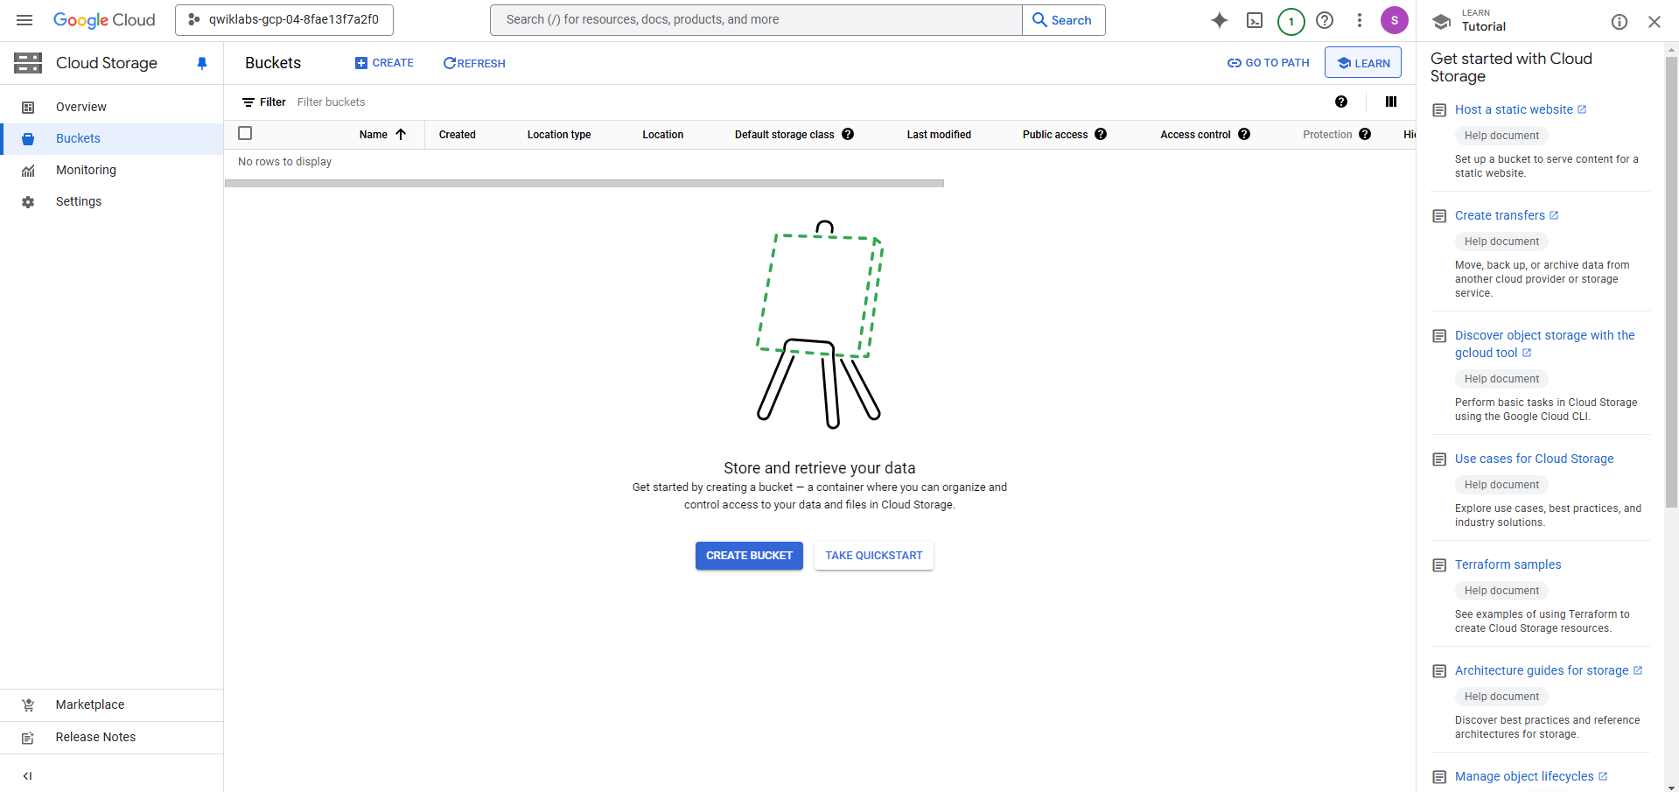Open the help question mark menu
The height and width of the screenshot is (792, 1679).
1325,20
